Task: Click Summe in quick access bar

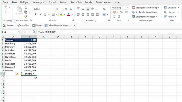Action: 8,25
